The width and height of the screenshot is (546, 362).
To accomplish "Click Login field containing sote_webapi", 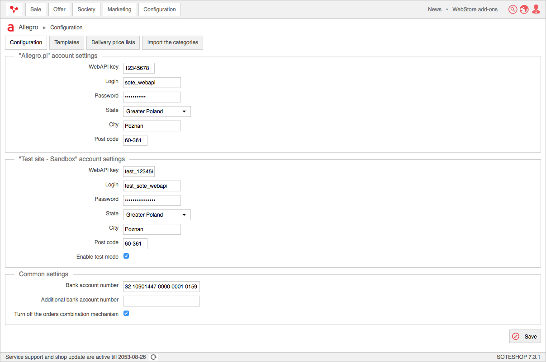I will 152,83.
